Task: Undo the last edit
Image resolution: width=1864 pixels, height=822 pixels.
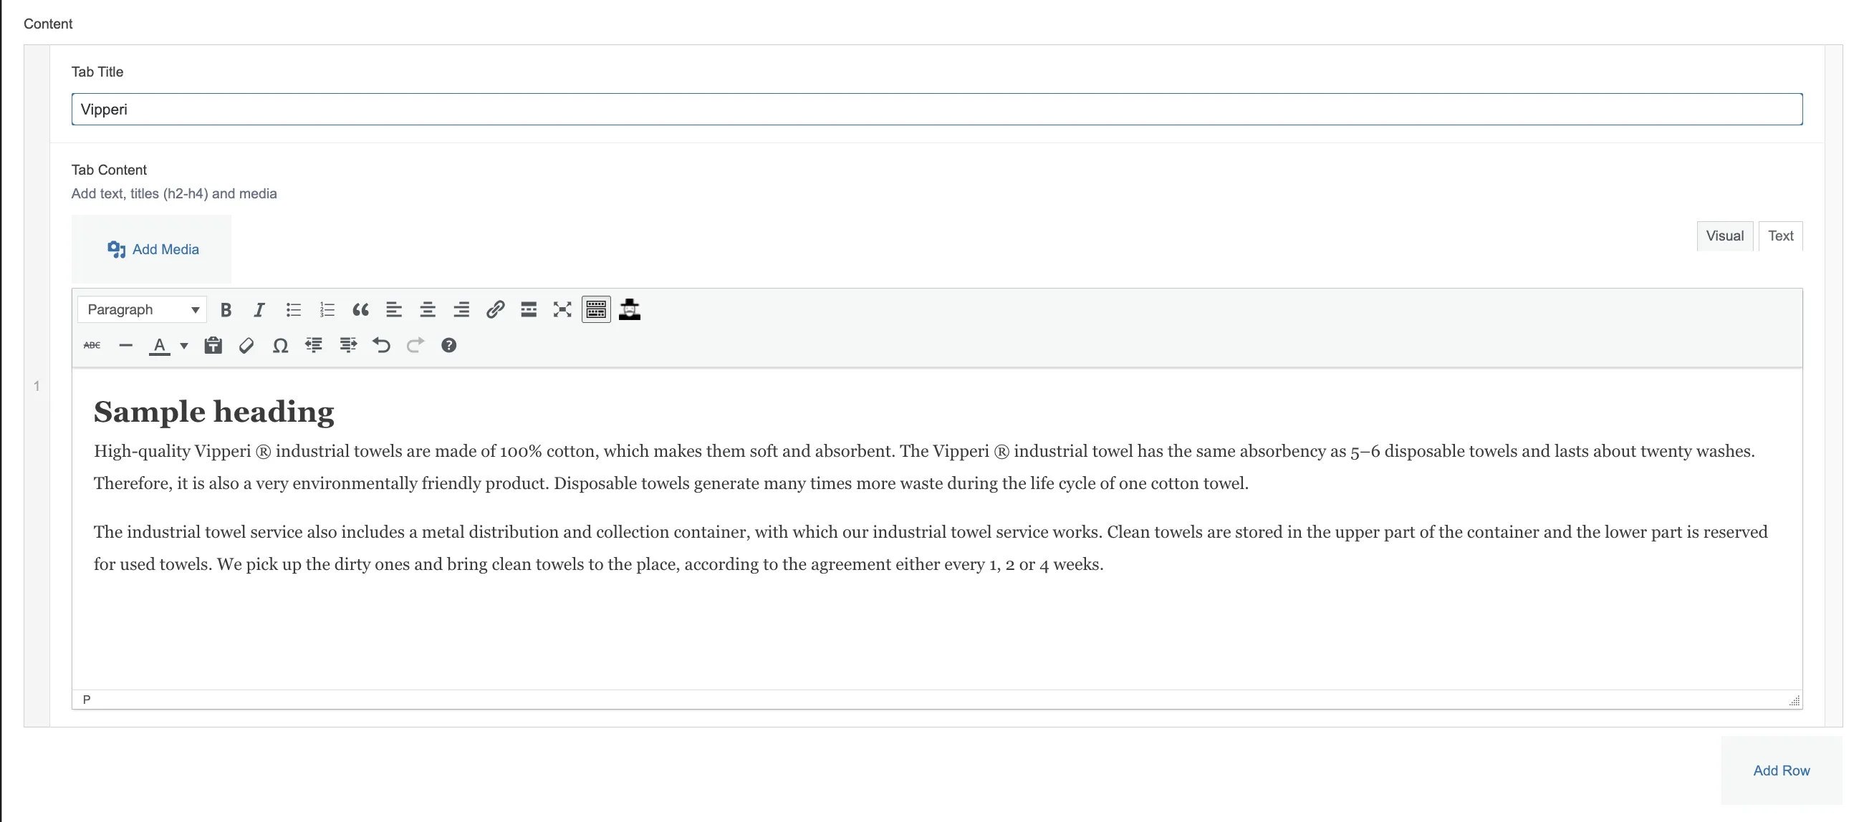Action: [380, 346]
